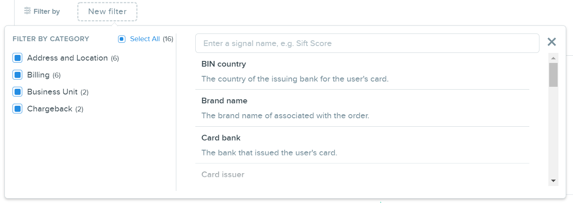Click the Chargeback category label
Viewport: 573px width, 203px height.
pyautogui.click(x=50, y=109)
